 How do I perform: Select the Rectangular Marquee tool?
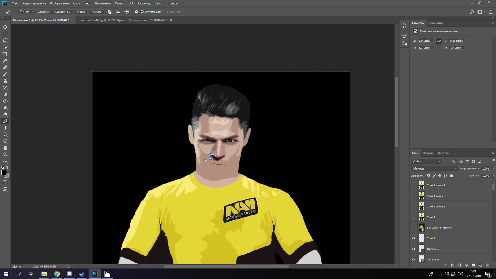click(x=5, y=33)
